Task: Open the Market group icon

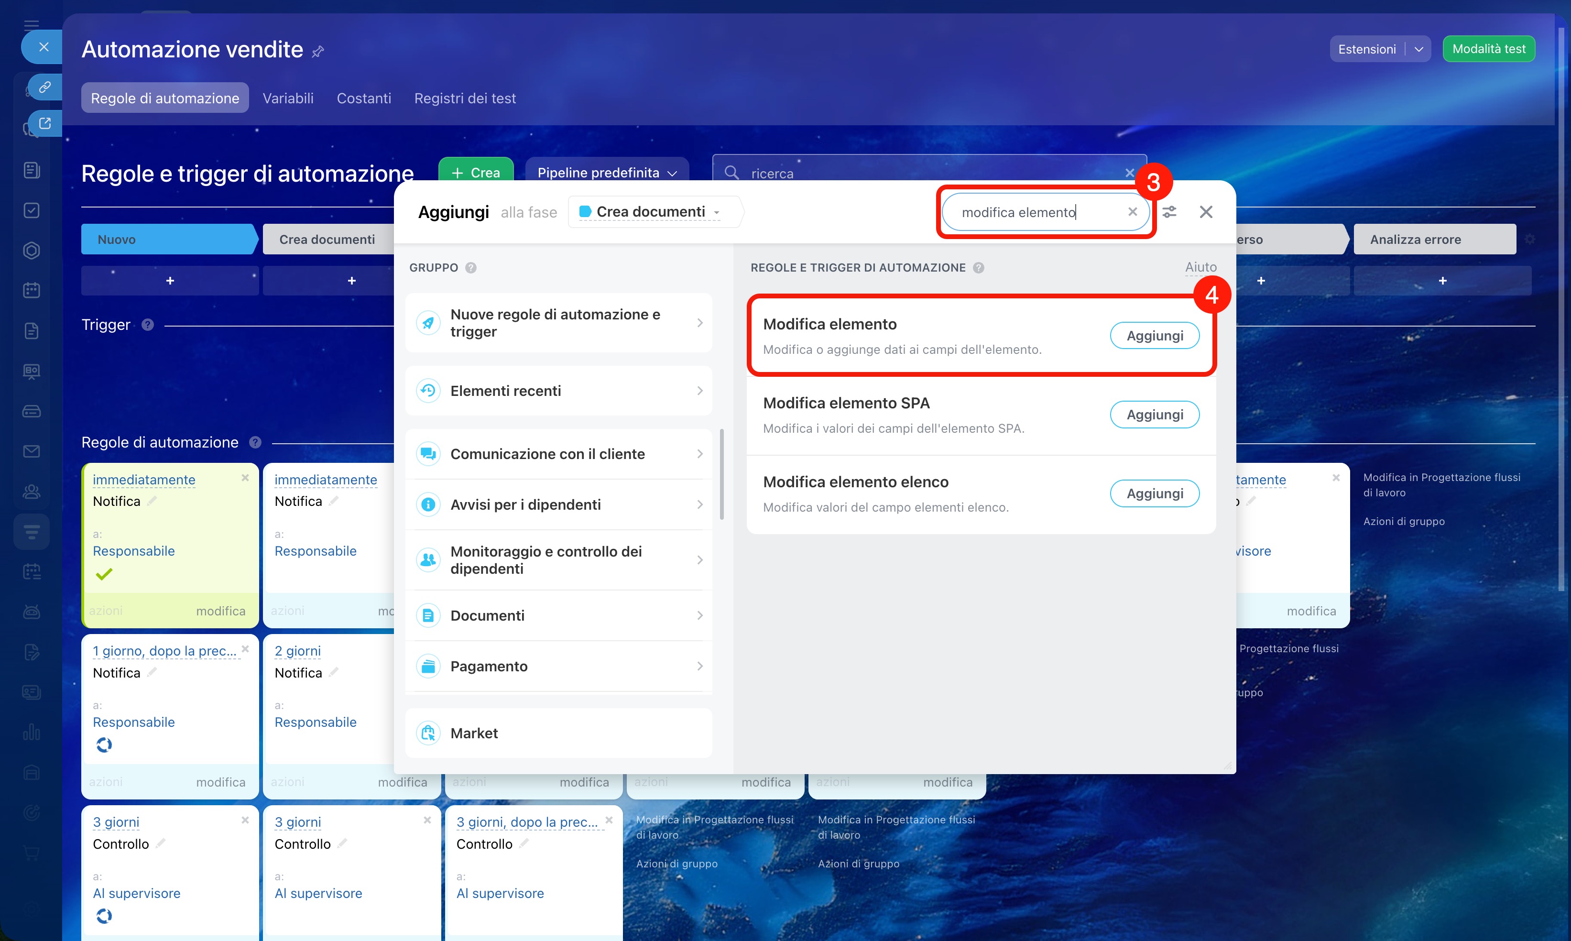Action: [x=428, y=733]
